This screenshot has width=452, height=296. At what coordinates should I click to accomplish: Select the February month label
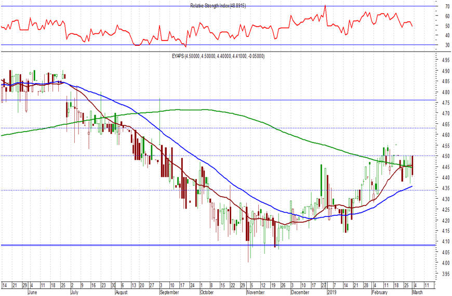(380, 292)
